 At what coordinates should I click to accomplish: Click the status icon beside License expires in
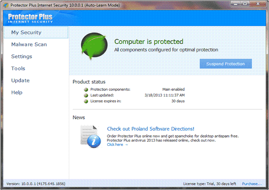[86, 101]
